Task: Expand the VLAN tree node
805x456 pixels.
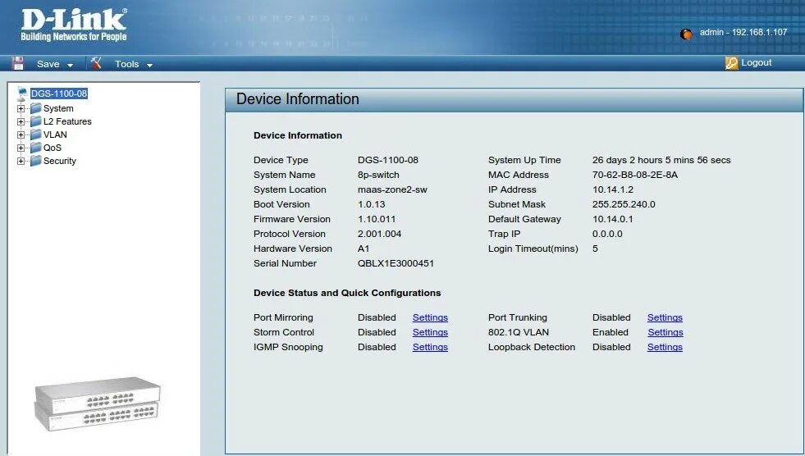Action: (21, 135)
